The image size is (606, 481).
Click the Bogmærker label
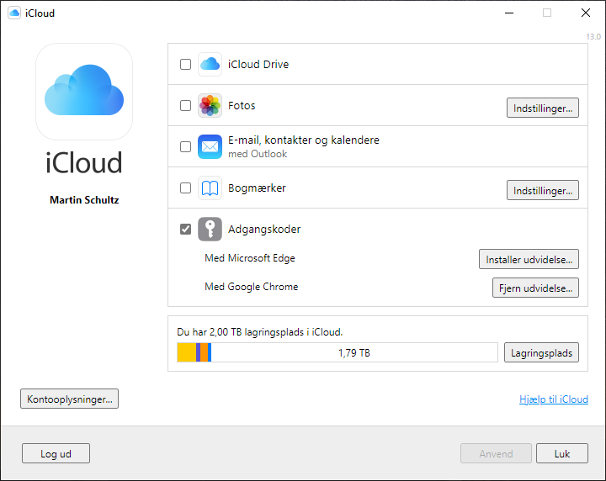pyautogui.click(x=257, y=188)
